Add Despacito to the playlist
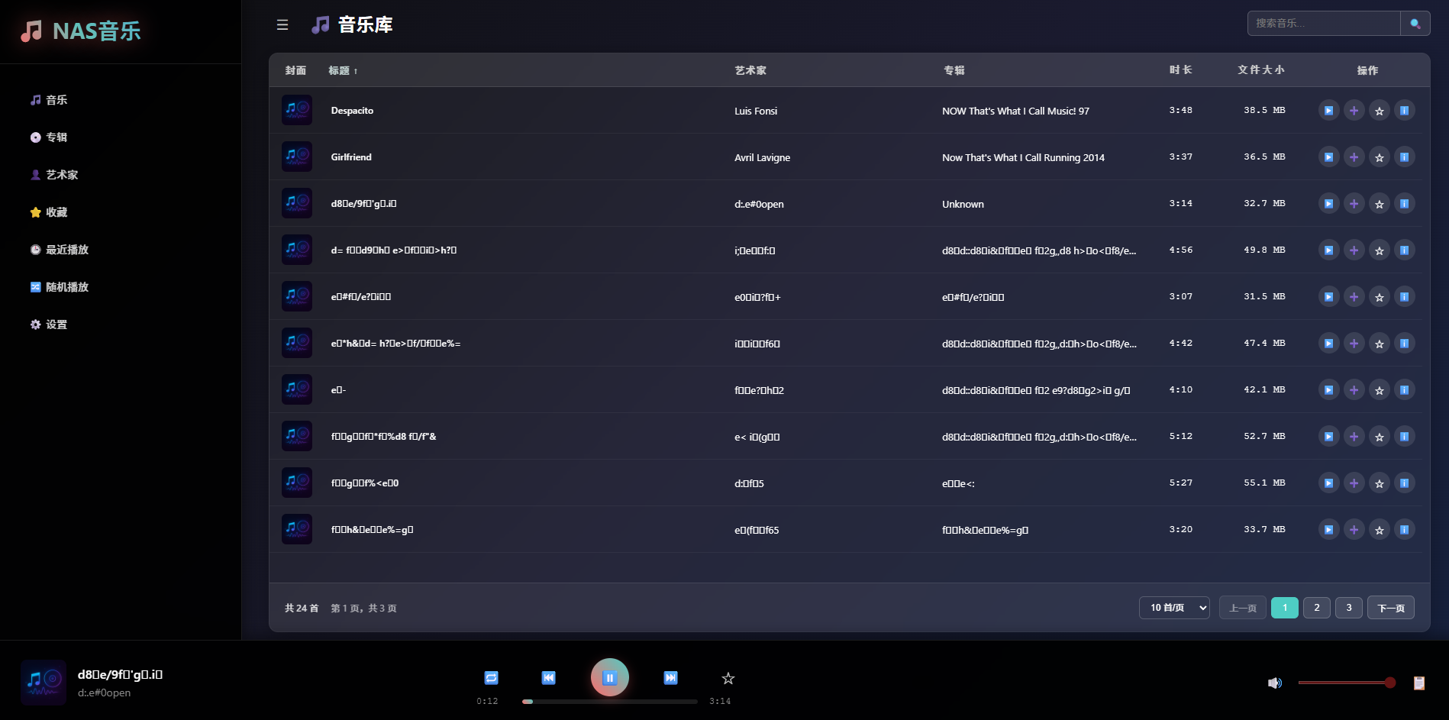1449x720 pixels. (x=1354, y=111)
